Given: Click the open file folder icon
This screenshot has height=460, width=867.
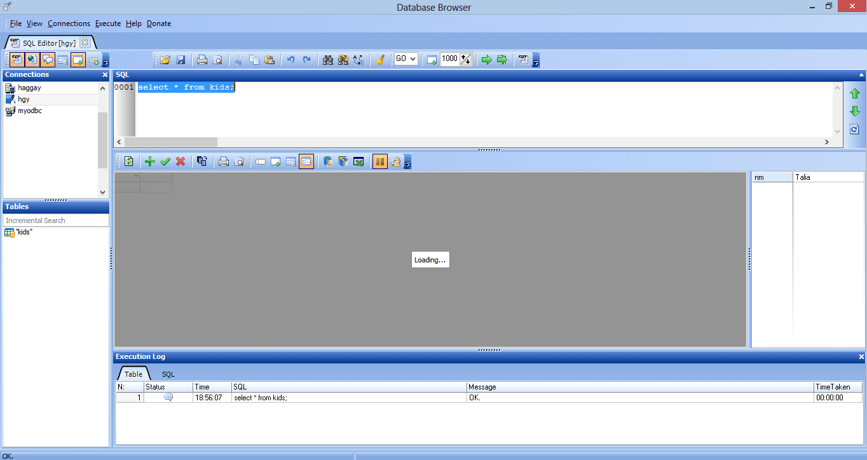Looking at the screenshot, I should pyautogui.click(x=165, y=60).
